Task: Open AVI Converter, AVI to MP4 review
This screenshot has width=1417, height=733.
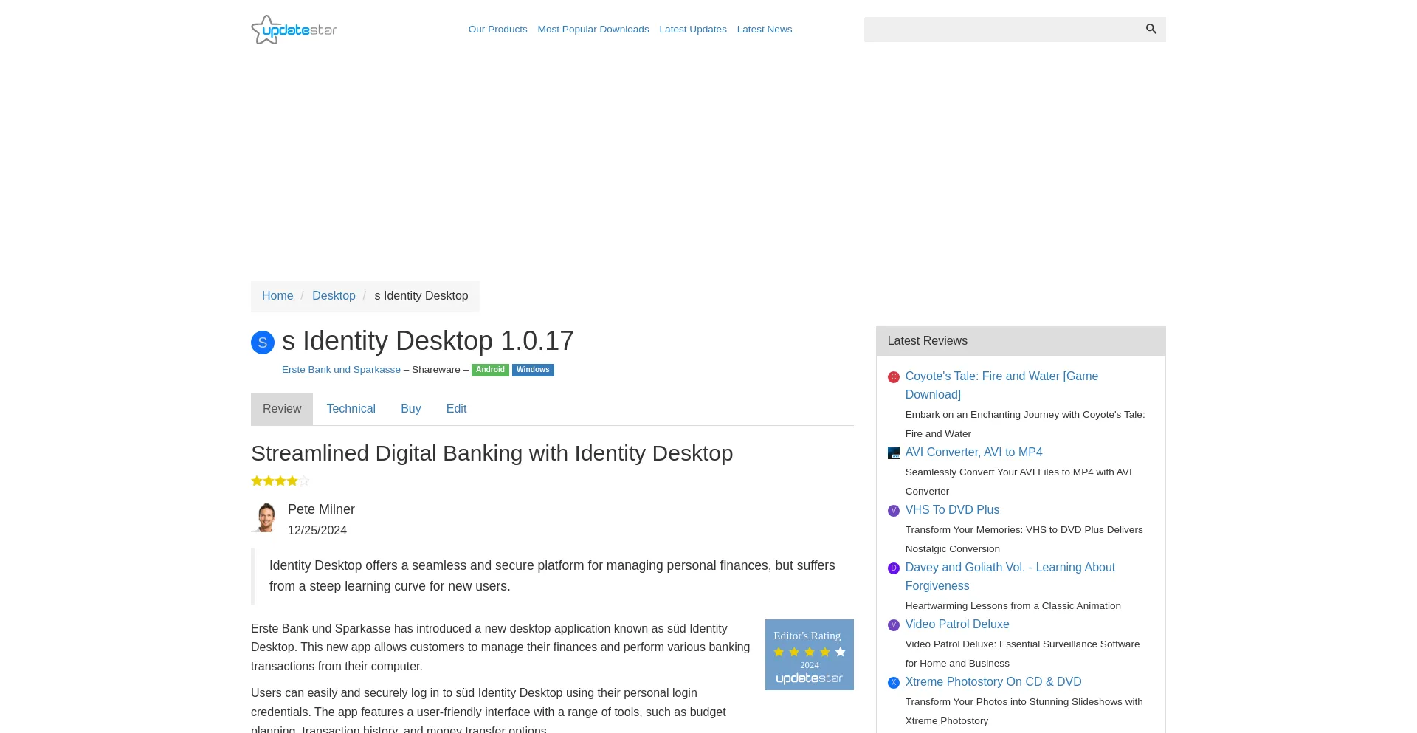Action: click(973, 452)
